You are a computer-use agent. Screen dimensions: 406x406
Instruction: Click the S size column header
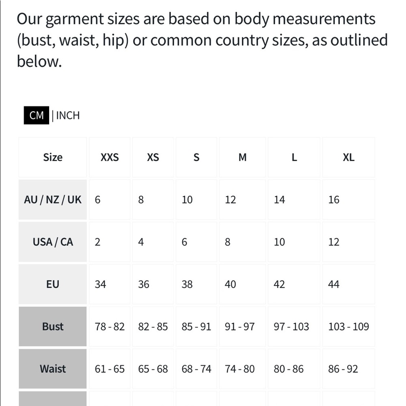pos(196,157)
